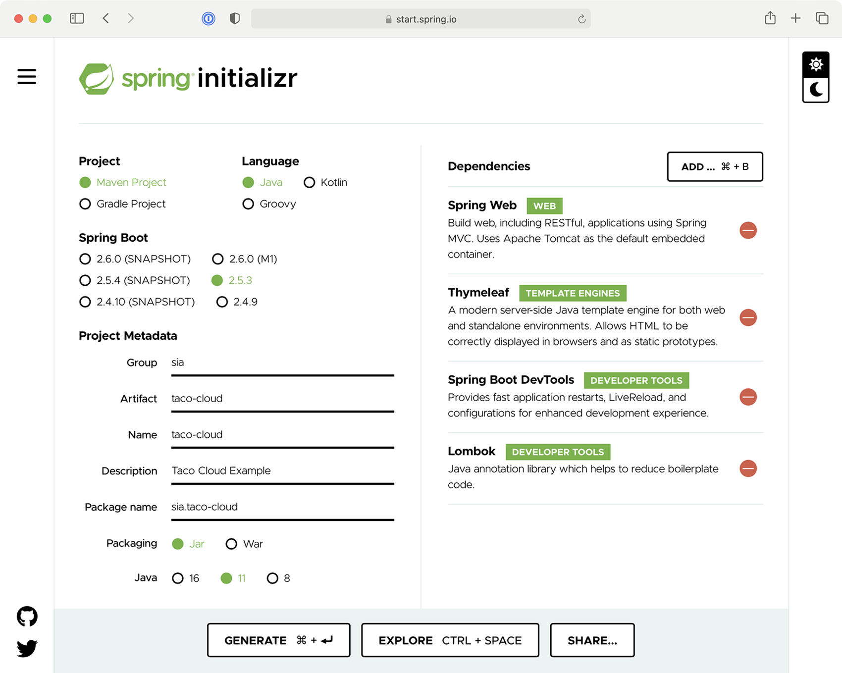Click the Thymeleaf dependency title

478,292
